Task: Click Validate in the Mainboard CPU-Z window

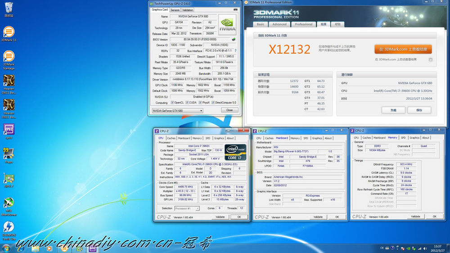Action: pos(318,217)
